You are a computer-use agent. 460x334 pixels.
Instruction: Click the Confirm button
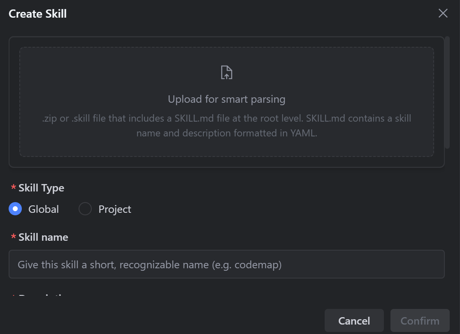pyautogui.click(x=420, y=320)
